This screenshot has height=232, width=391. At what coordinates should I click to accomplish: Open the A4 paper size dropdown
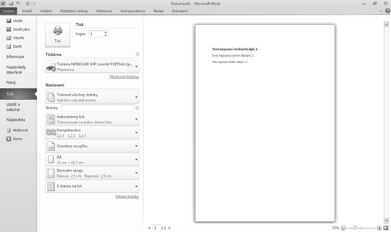pos(92,160)
